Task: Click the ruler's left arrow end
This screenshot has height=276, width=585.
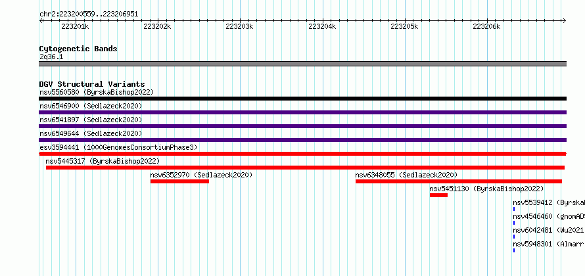Action: coord(41,20)
